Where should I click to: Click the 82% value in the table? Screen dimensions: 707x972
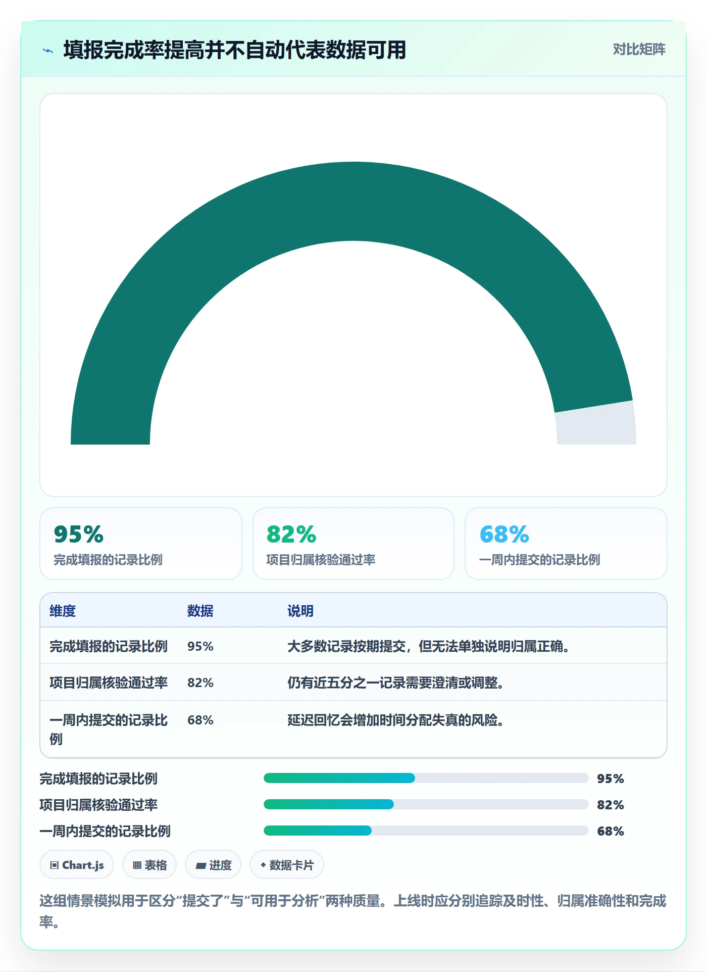coord(200,683)
